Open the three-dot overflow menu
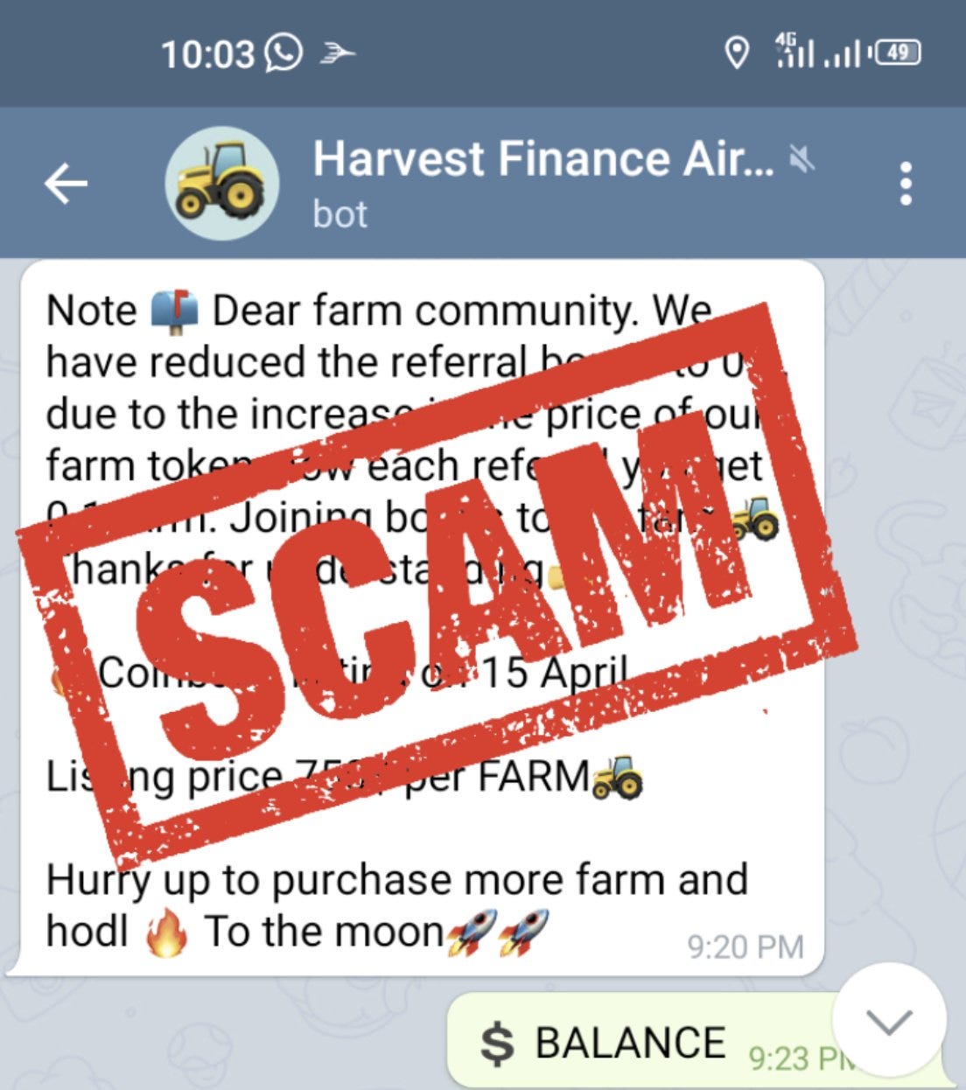Viewport: 966px width, 1090px height. click(906, 184)
